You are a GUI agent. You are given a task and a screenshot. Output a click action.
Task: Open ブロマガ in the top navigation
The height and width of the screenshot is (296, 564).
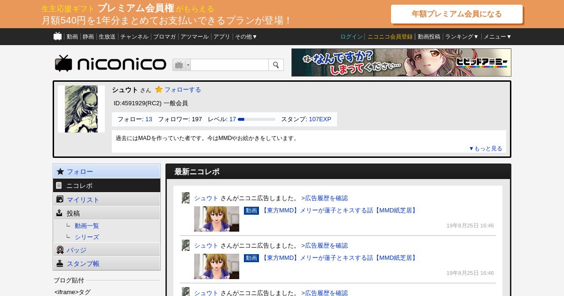click(x=164, y=37)
